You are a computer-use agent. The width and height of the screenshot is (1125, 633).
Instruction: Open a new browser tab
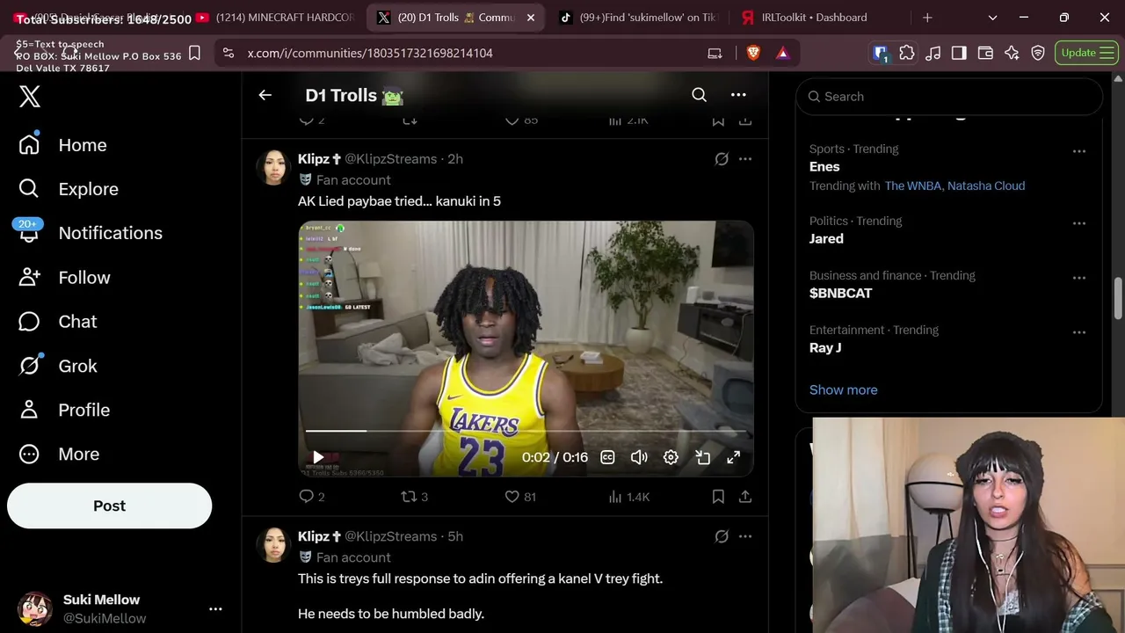(927, 18)
